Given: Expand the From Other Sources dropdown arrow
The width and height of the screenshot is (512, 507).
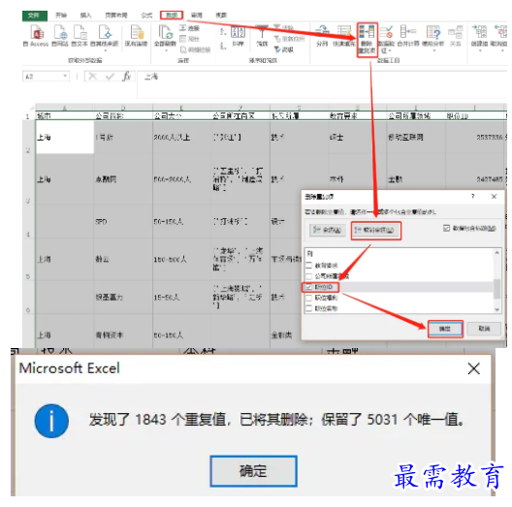Looking at the screenshot, I should click(x=105, y=50).
